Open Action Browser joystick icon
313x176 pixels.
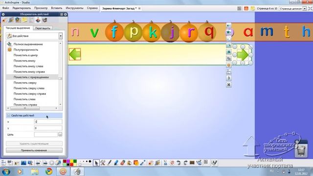[38, 20]
